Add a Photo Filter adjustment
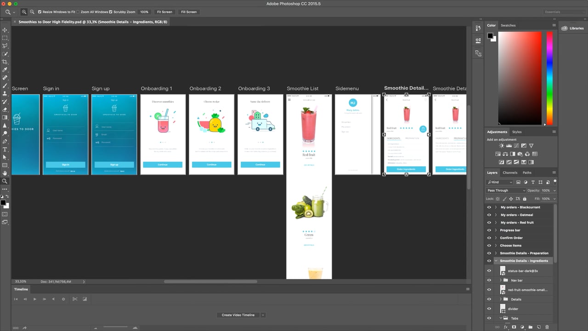Image resolution: width=588 pixels, height=331 pixels. pos(520,154)
